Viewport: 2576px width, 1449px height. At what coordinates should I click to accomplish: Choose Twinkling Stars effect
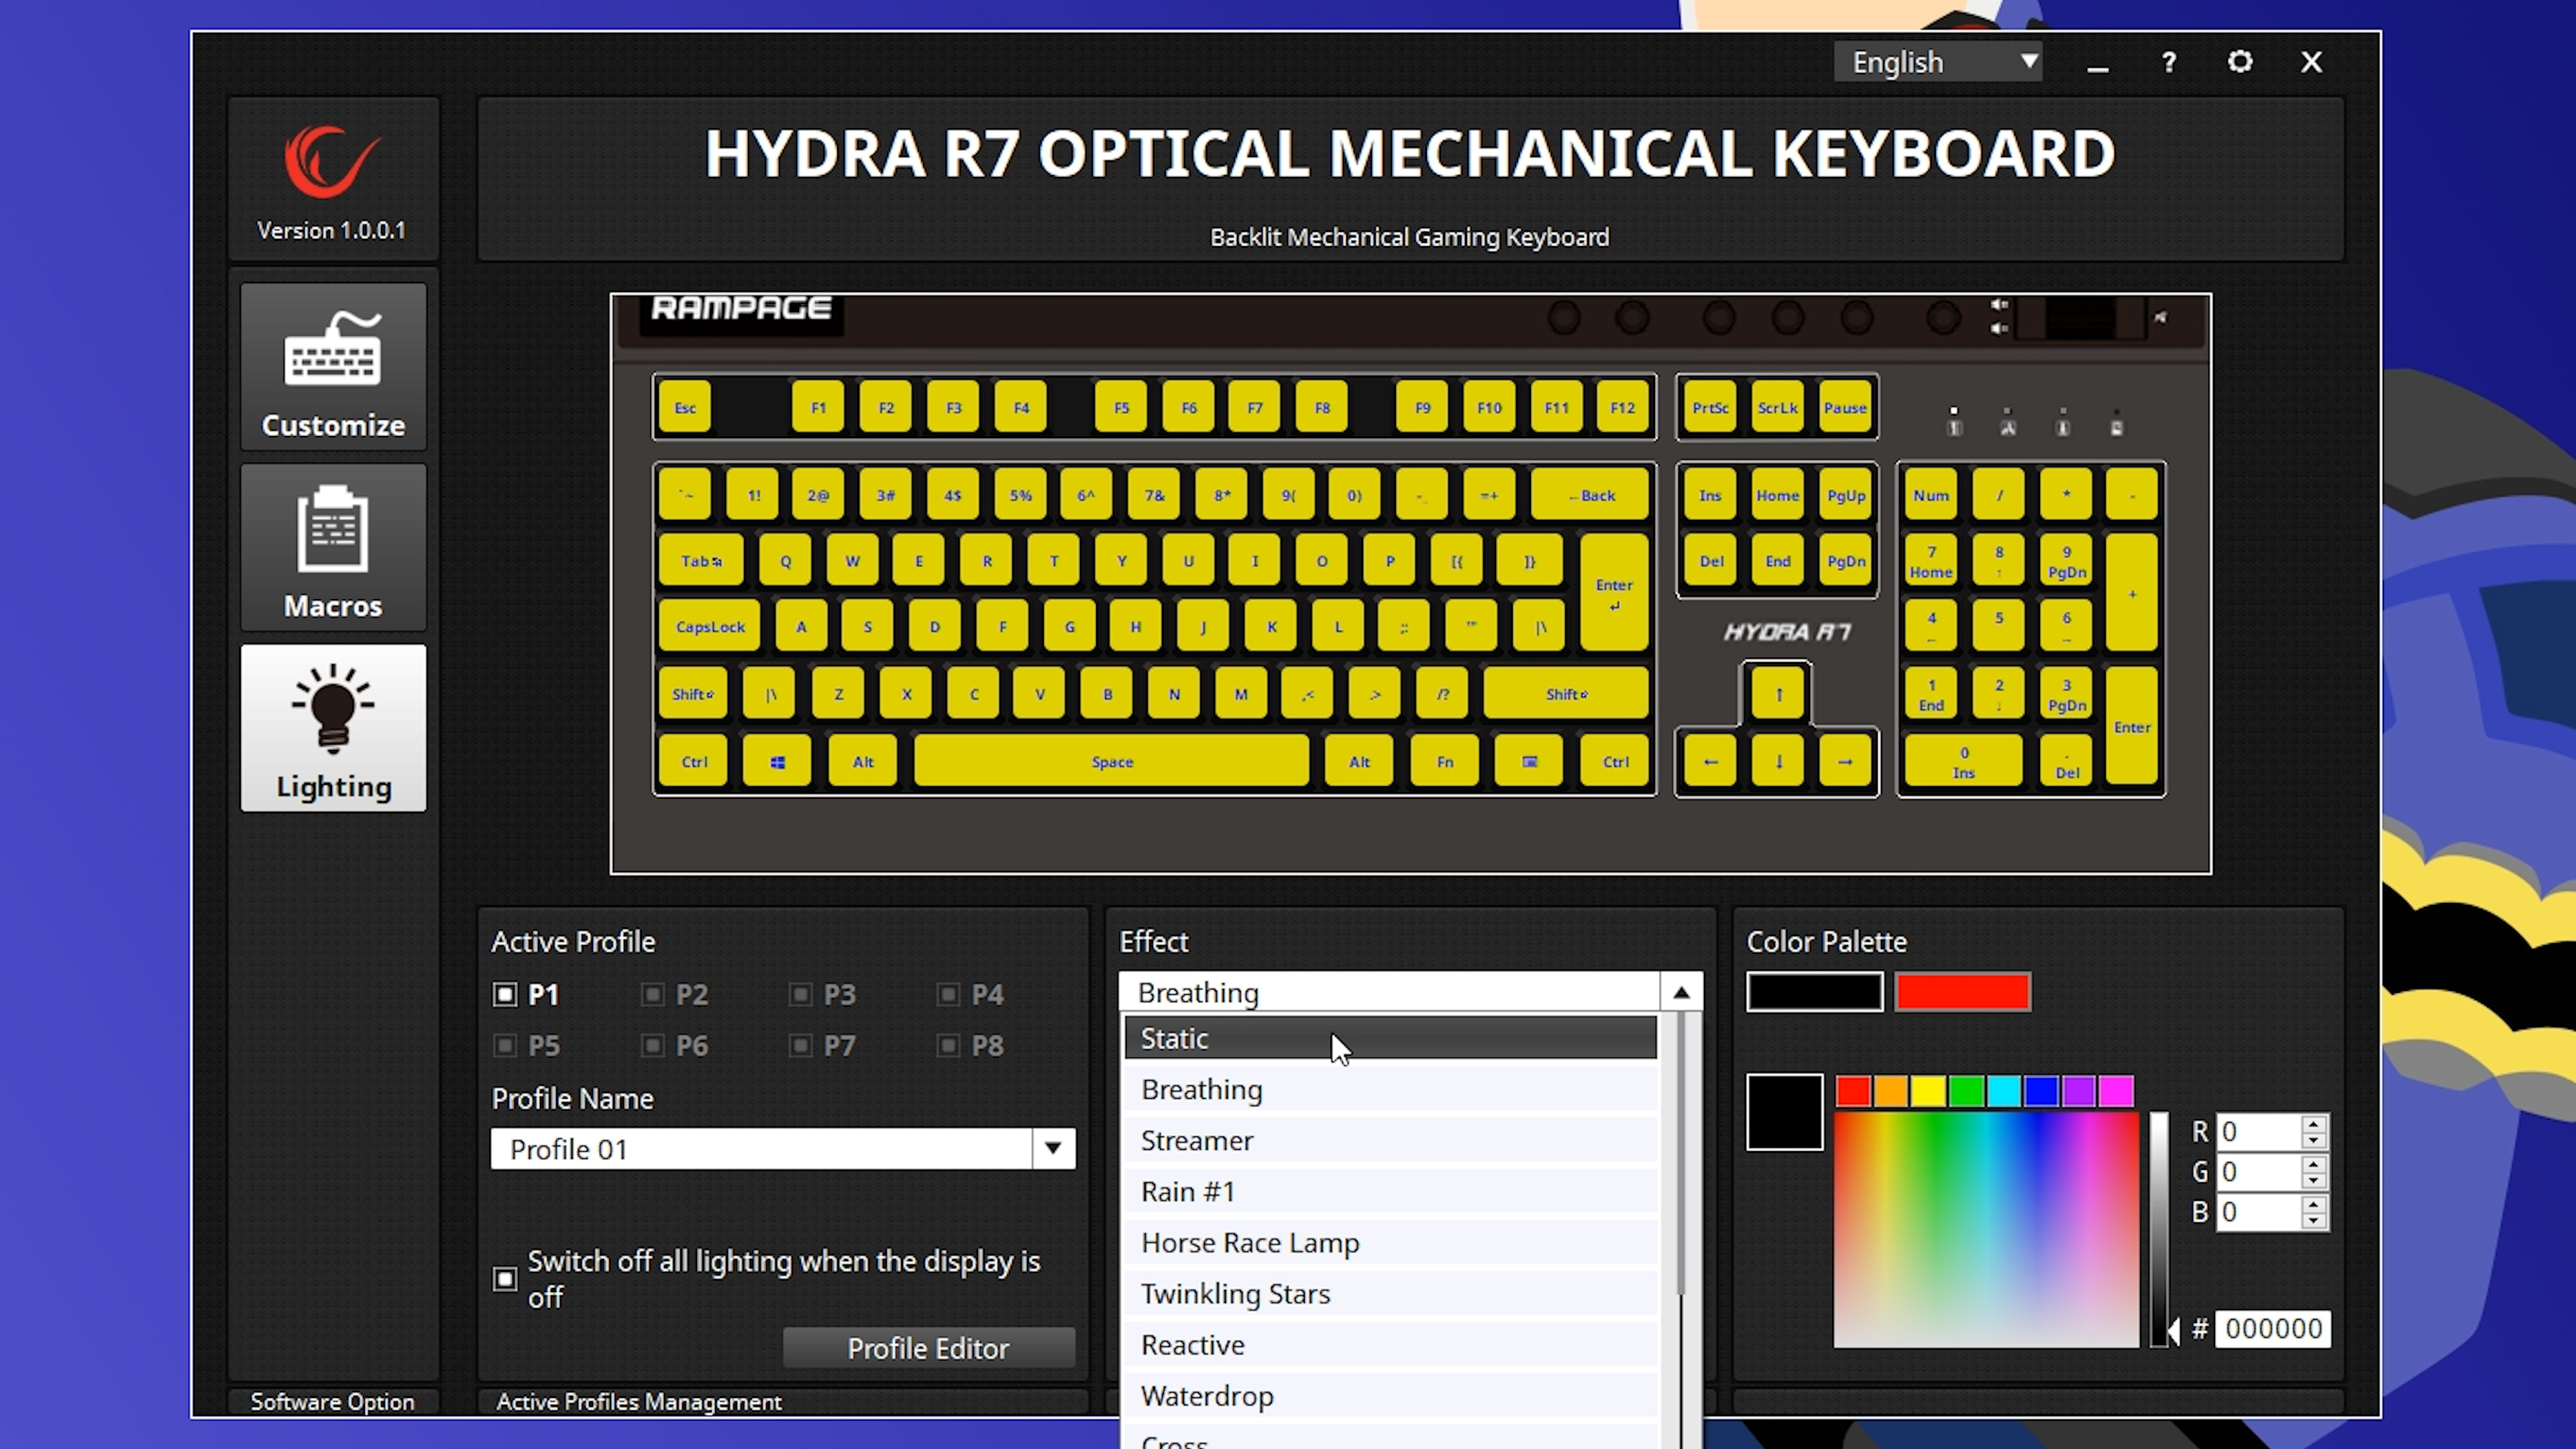(x=1390, y=1293)
